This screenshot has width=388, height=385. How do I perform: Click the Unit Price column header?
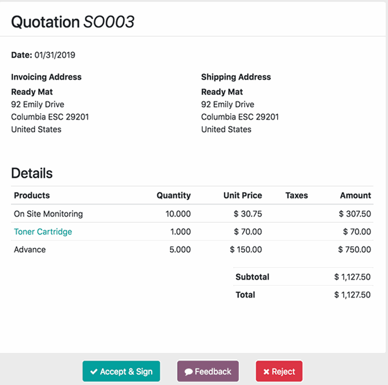point(242,195)
